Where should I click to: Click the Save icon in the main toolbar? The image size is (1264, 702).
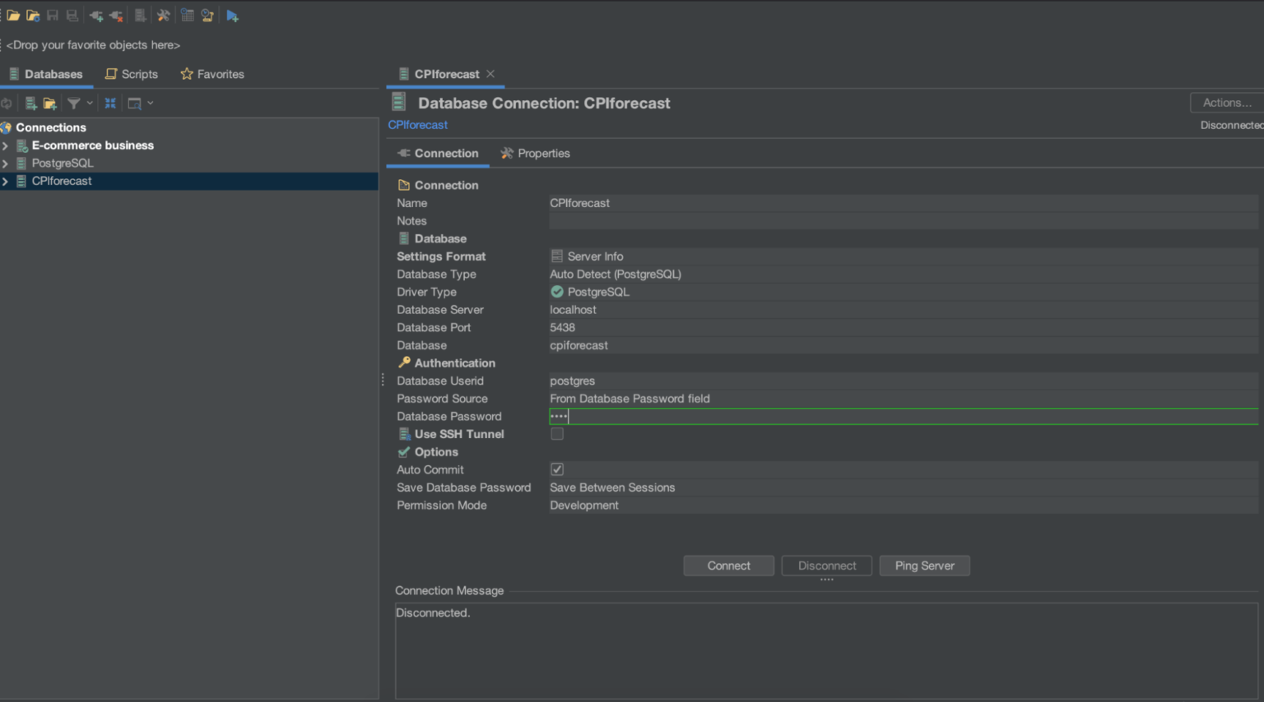(53, 15)
